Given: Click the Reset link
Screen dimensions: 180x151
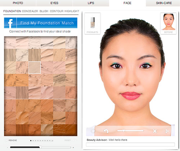Looking at the screenshot, I should (x=68, y=140).
